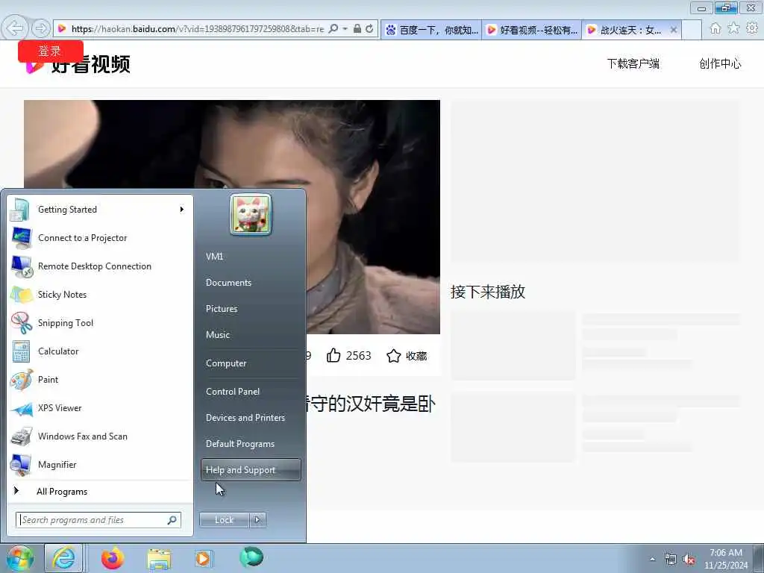The height and width of the screenshot is (573, 764).
Task: Click the network status tray icon
Action: [671, 559]
